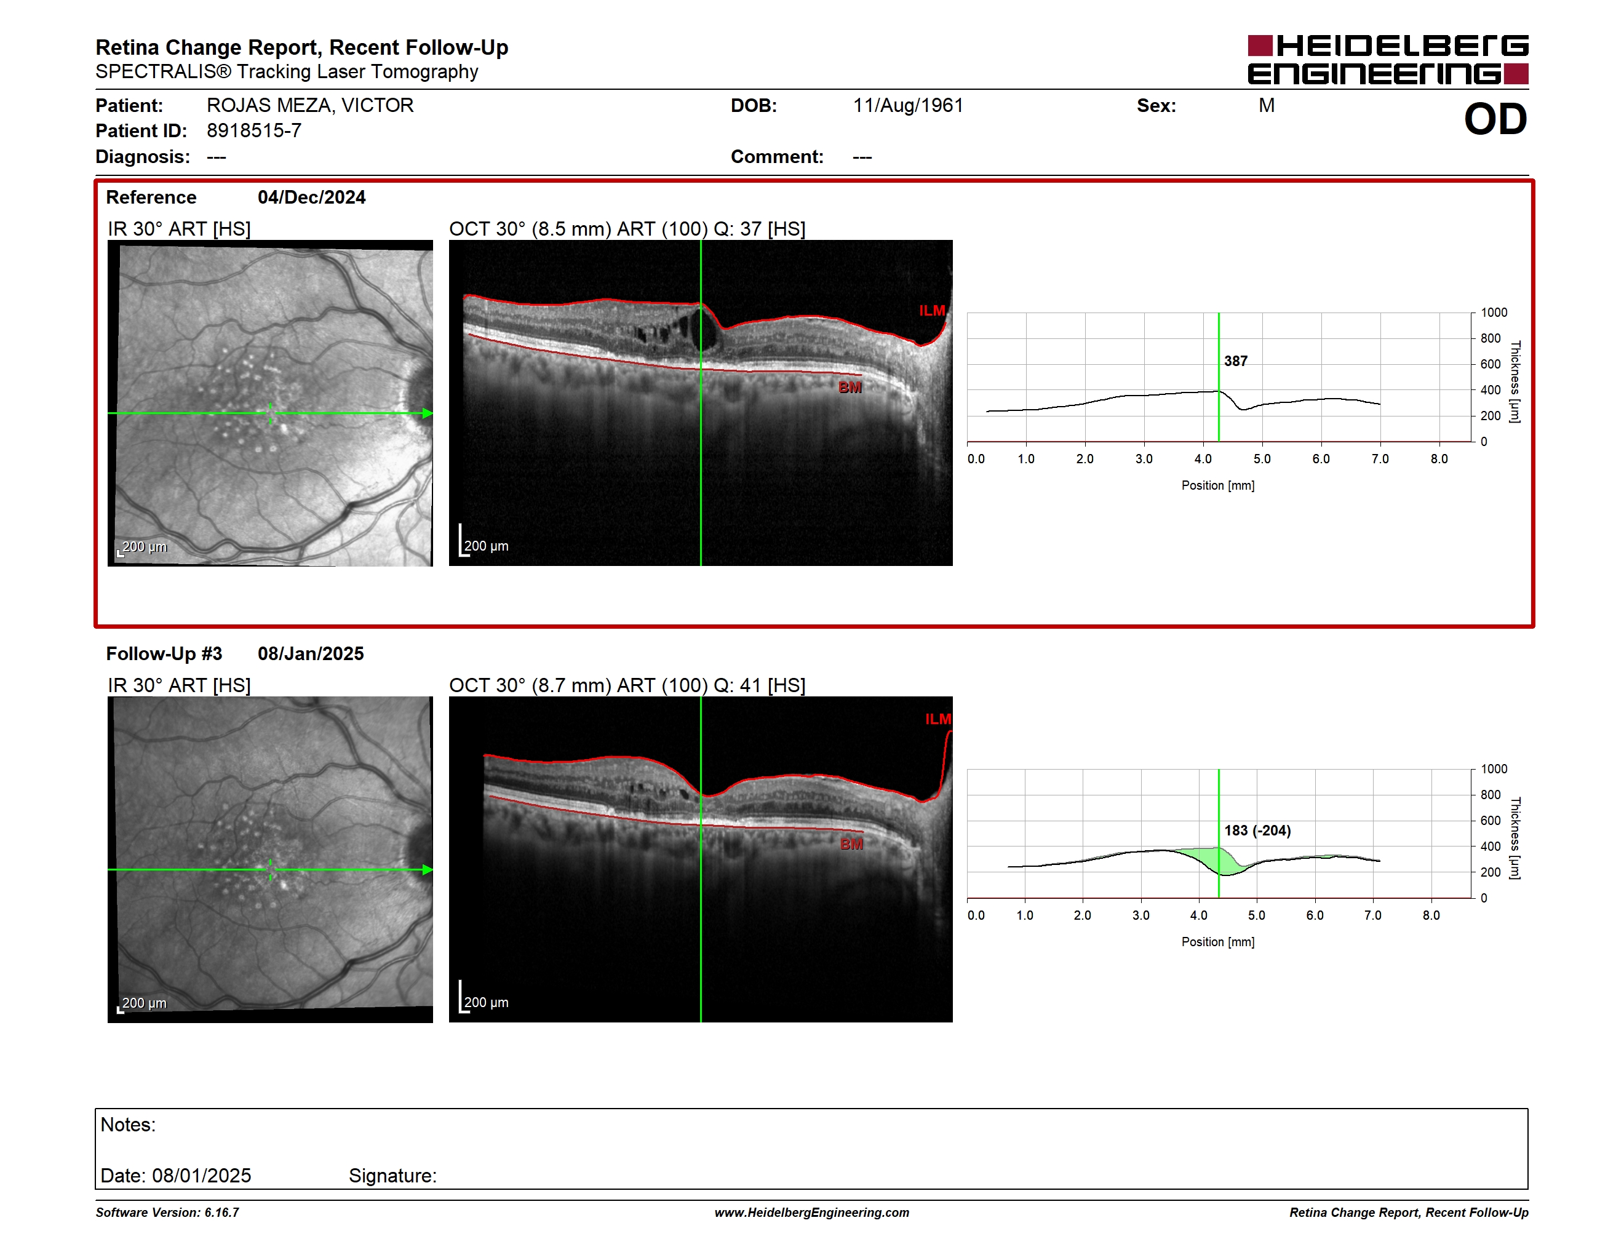1624x1255 pixels.
Task: Click the ILM label in Reference OCT
Action: [932, 311]
